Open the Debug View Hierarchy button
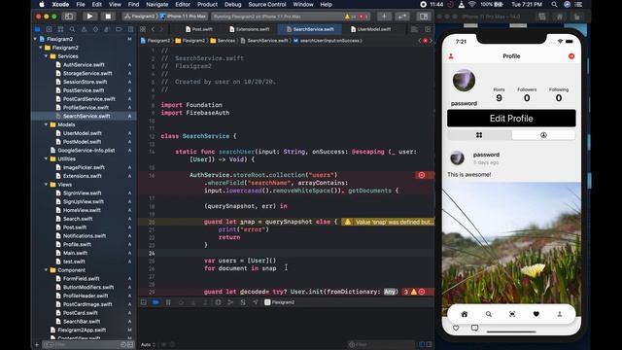The image size is (622, 350). pyautogui.click(x=218, y=302)
